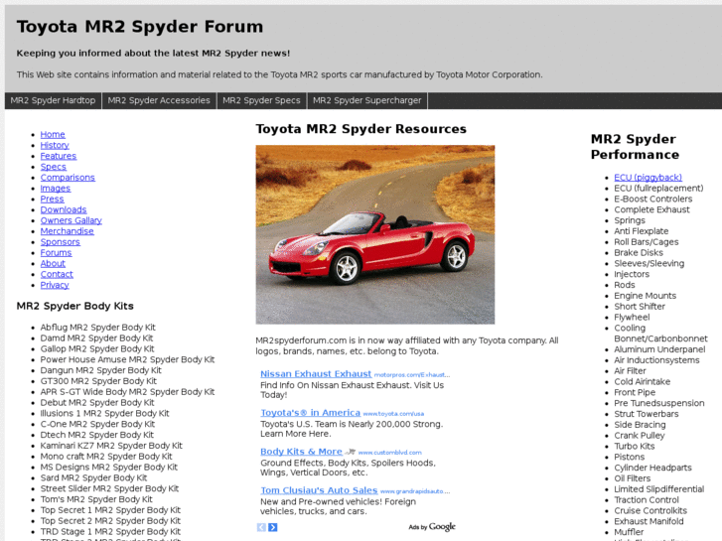Open the Body Kits & More ad
The image size is (722, 541).
tap(301, 452)
